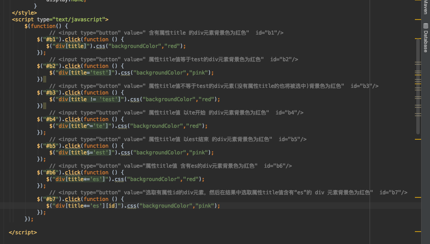Click the comment containing id="b3"

214,86
